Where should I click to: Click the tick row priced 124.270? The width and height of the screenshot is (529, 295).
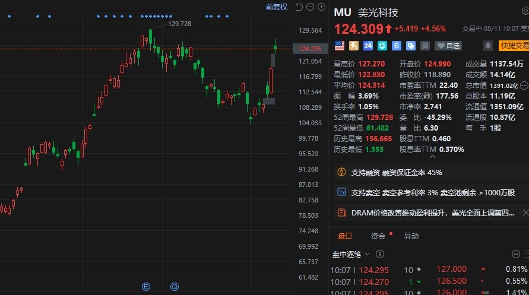(x=376, y=282)
